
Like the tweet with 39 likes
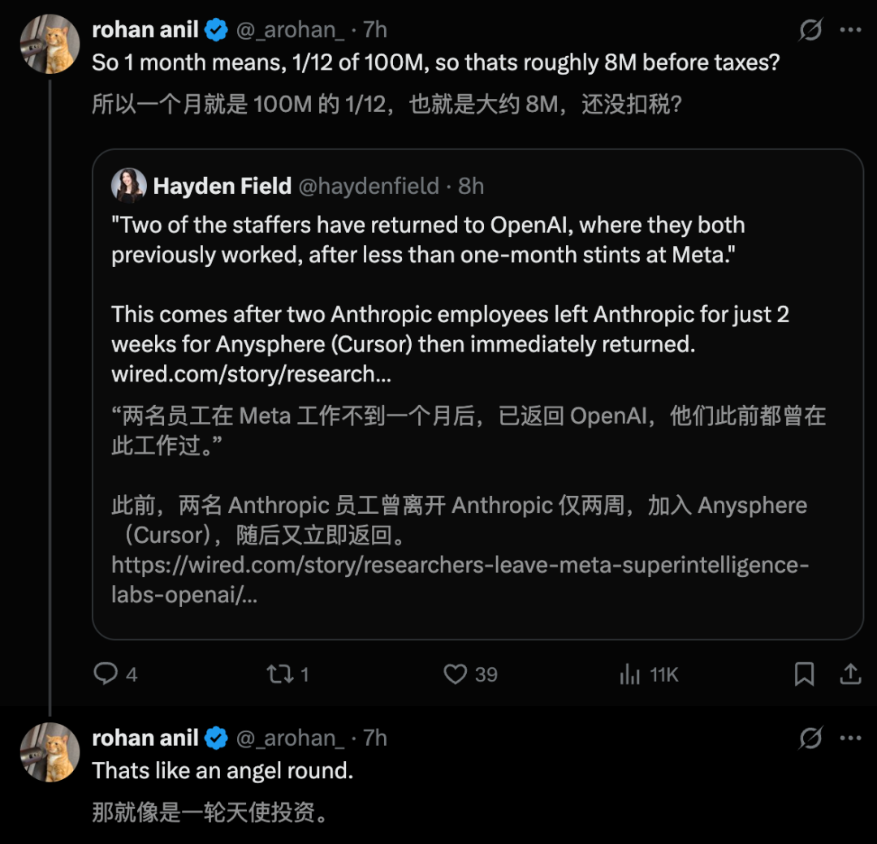click(x=455, y=674)
